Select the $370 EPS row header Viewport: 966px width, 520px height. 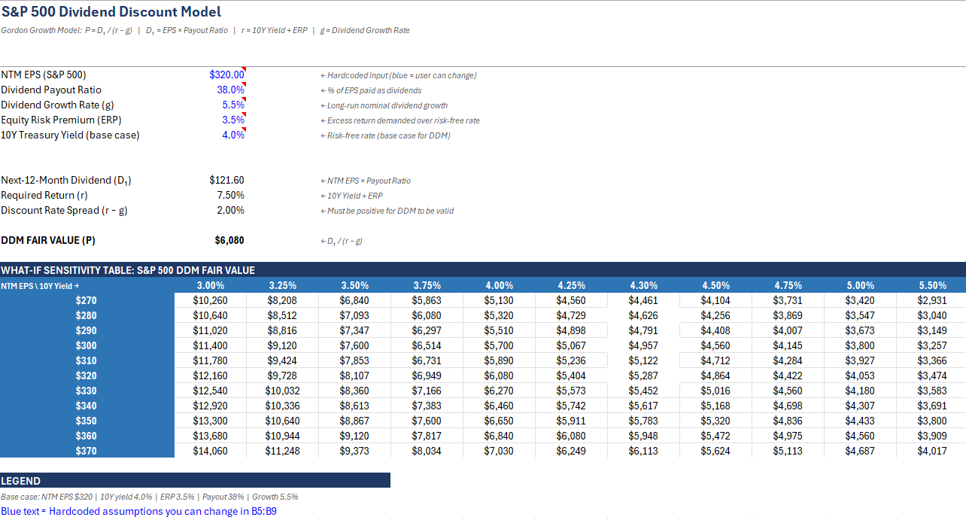pyautogui.click(x=87, y=451)
